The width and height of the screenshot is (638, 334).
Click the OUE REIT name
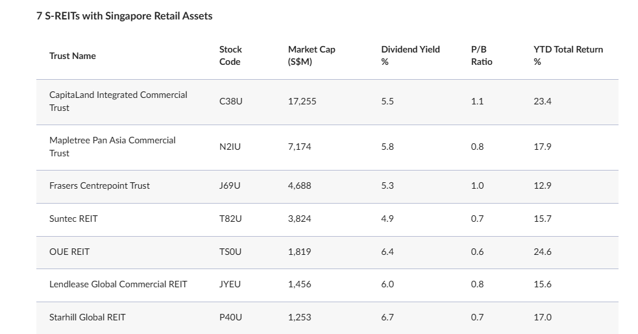coord(69,252)
